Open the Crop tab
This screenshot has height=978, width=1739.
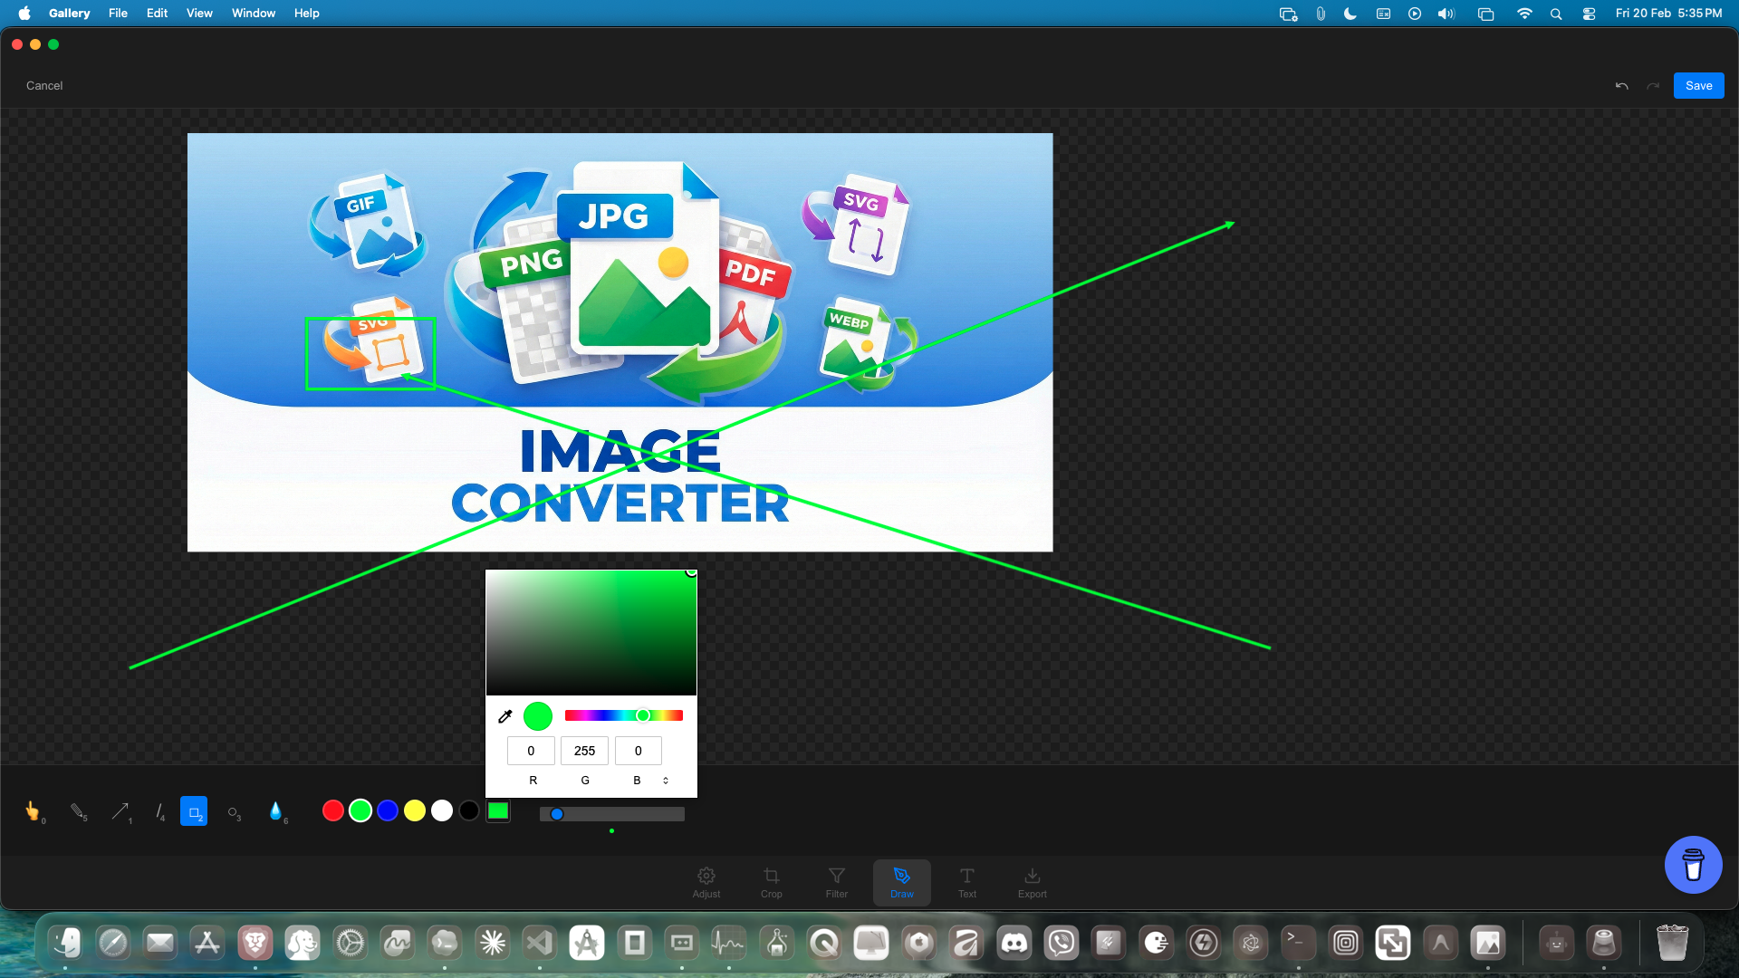point(771,882)
